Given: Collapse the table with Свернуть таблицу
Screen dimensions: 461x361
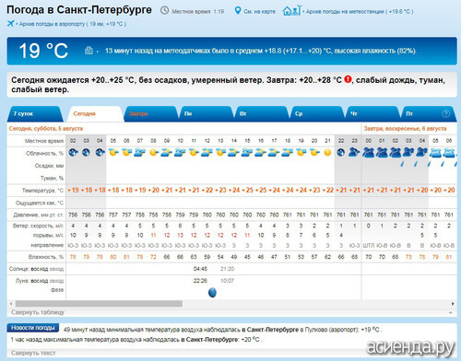Looking at the screenshot, I should [x=38, y=312].
